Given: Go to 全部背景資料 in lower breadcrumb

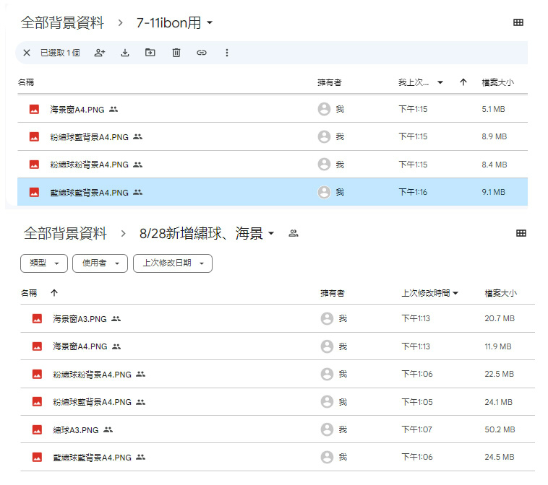Looking at the screenshot, I should point(65,233).
